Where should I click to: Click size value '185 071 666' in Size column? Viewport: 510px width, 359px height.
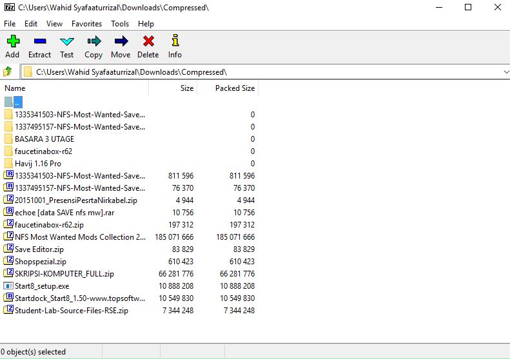[x=174, y=237]
